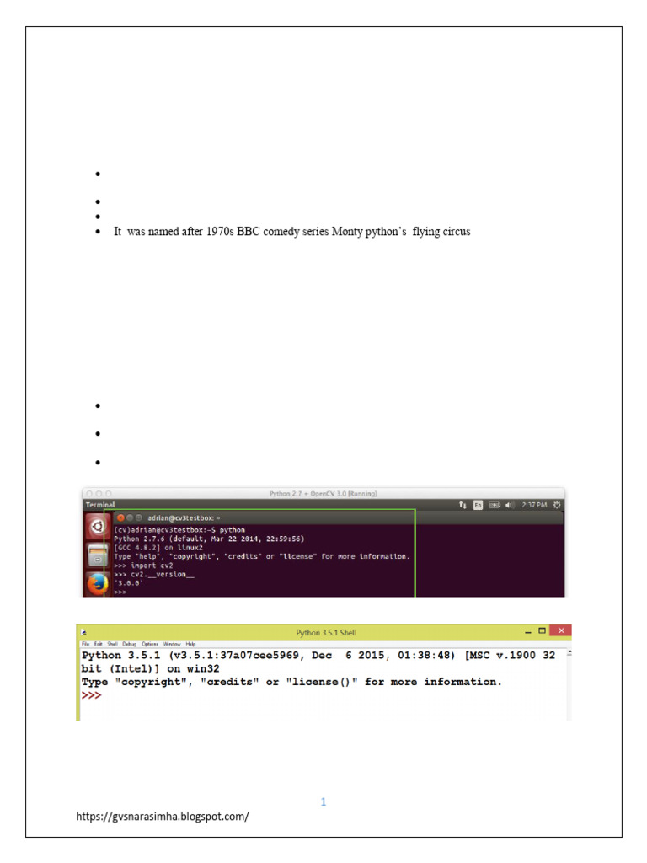Click the Python IDLE icon in Shell title bar
Image resolution: width=647 pixels, height=863 pixels.
[x=83, y=632]
